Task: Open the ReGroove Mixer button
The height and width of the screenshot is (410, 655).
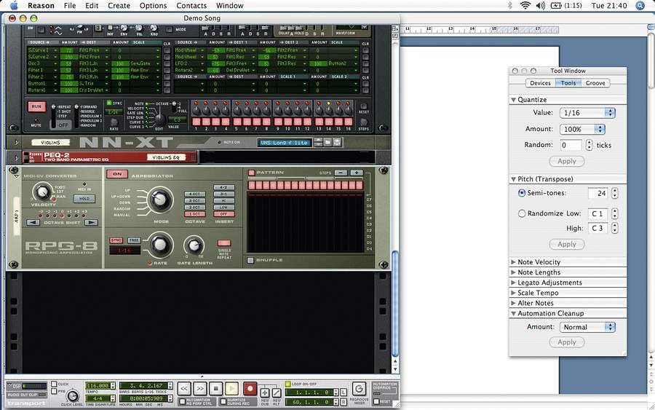Action: (x=358, y=389)
